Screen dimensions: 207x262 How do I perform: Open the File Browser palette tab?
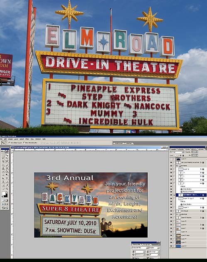118,143
